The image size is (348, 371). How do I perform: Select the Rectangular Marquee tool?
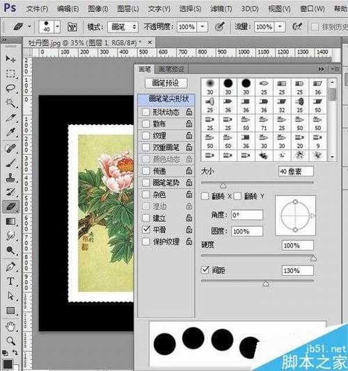point(10,74)
